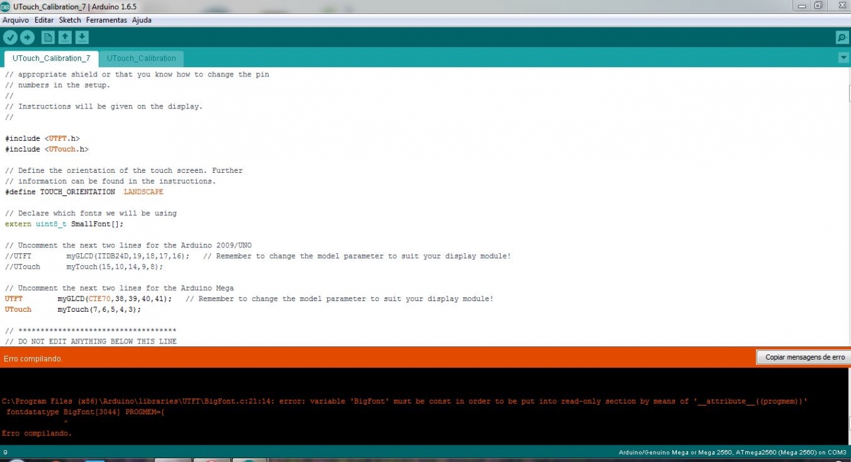Open the Ferramentas menu
Image resolution: width=851 pixels, height=462 pixels.
pyautogui.click(x=106, y=20)
